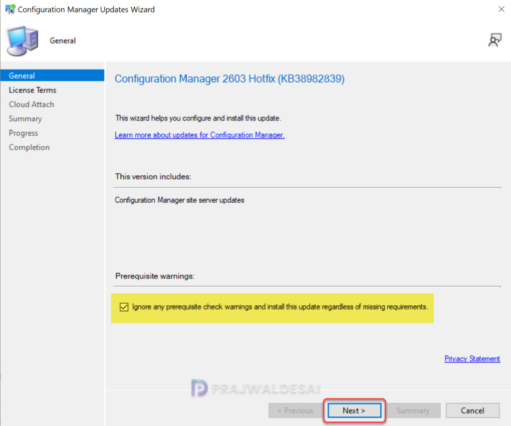Click the Previous button
The height and width of the screenshot is (426, 511).
295,411
